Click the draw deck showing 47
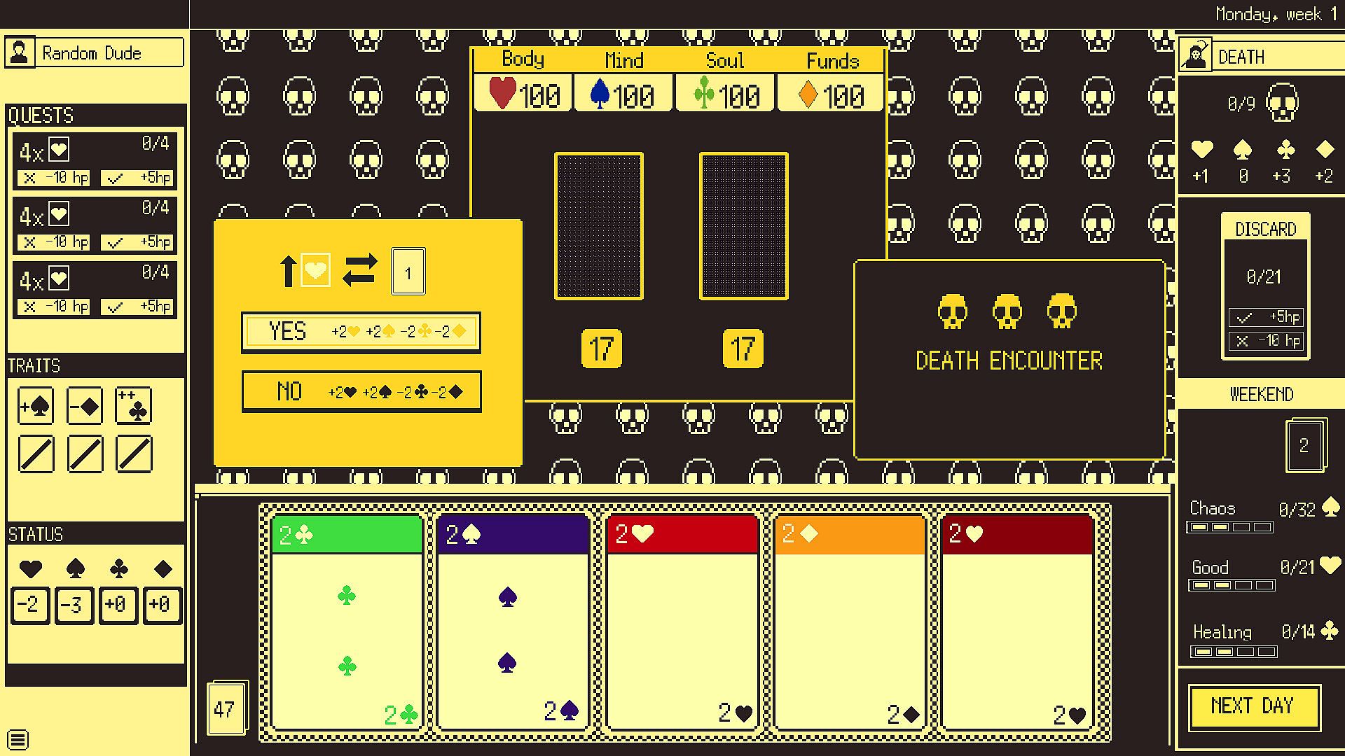 [226, 708]
